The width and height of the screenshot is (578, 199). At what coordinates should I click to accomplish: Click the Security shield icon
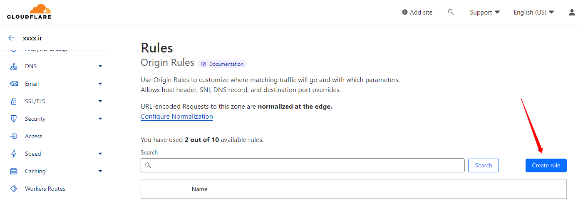[x=14, y=119]
